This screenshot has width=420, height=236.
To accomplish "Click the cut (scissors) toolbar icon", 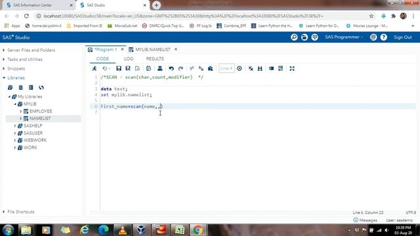I will [x=192, y=68].
